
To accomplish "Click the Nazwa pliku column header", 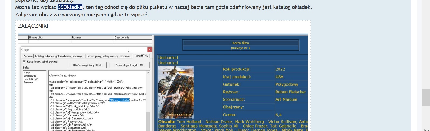I will click(x=50, y=37).
